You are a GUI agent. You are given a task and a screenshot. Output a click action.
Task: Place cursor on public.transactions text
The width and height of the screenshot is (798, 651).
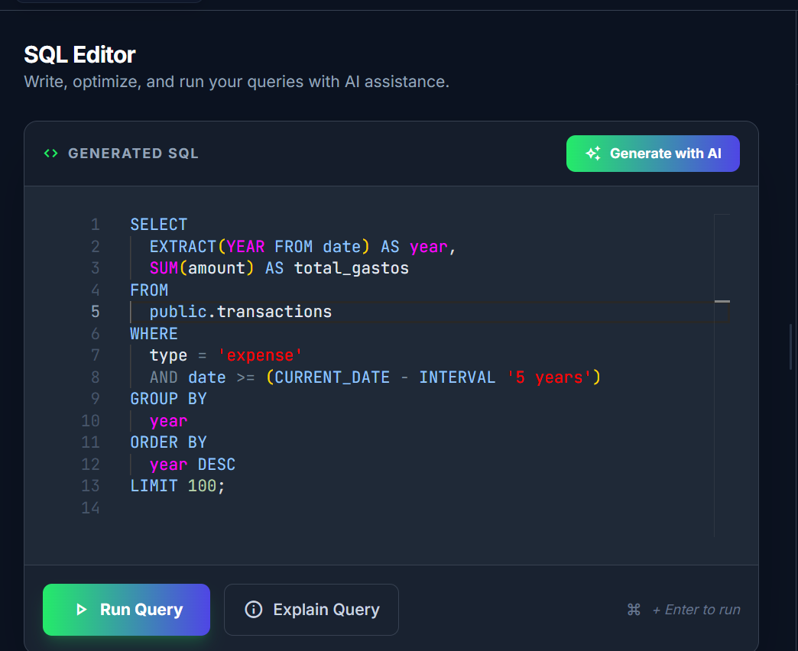[x=240, y=312]
